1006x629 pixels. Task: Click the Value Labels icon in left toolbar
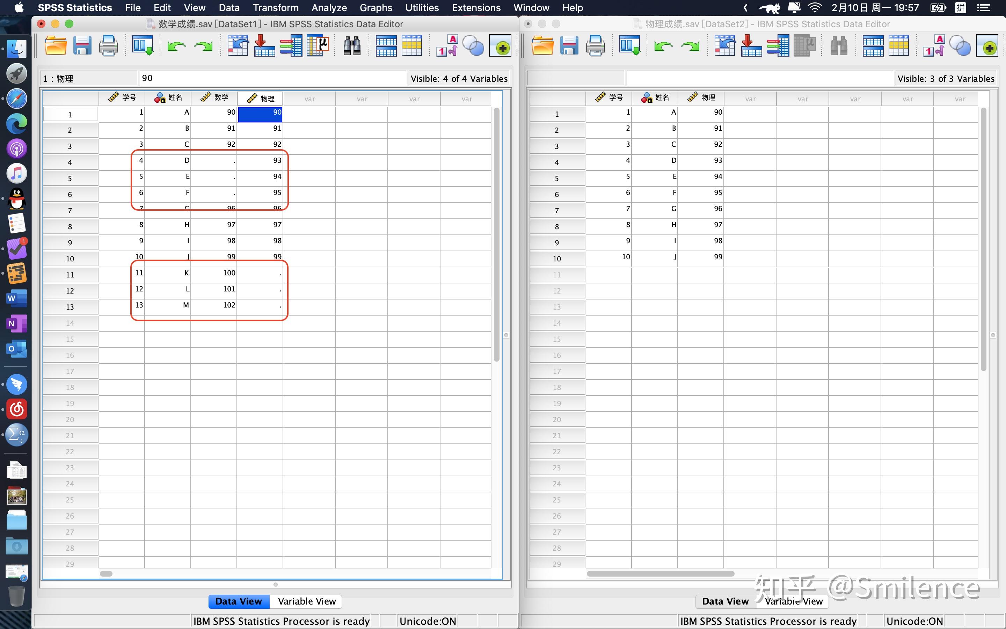point(447,46)
